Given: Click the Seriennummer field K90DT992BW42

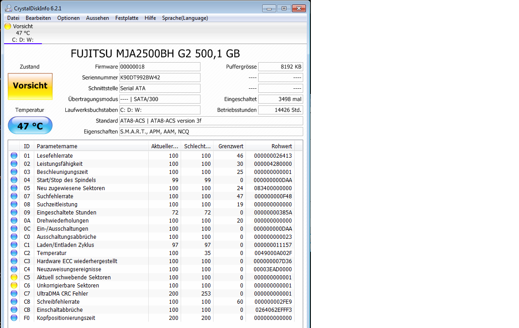Looking at the screenshot, I should point(160,77).
